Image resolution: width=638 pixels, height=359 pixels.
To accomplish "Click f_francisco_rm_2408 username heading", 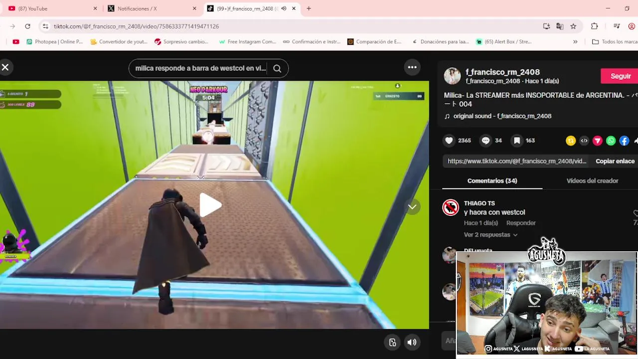I will click(502, 72).
